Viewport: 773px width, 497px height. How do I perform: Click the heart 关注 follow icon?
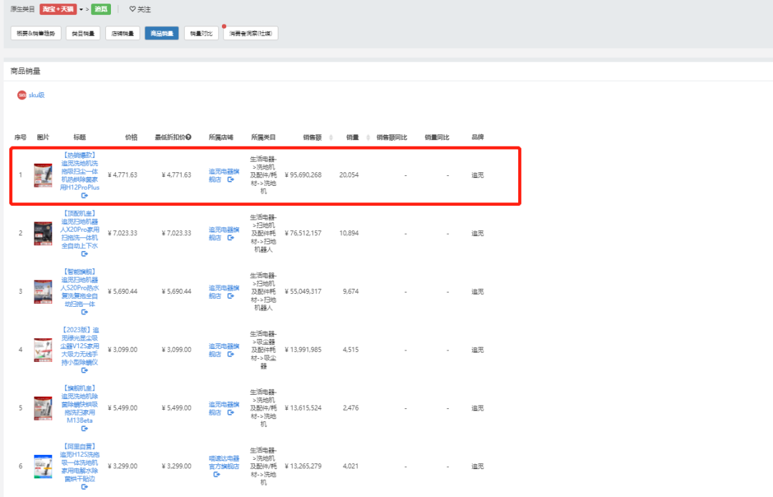coord(132,9)
